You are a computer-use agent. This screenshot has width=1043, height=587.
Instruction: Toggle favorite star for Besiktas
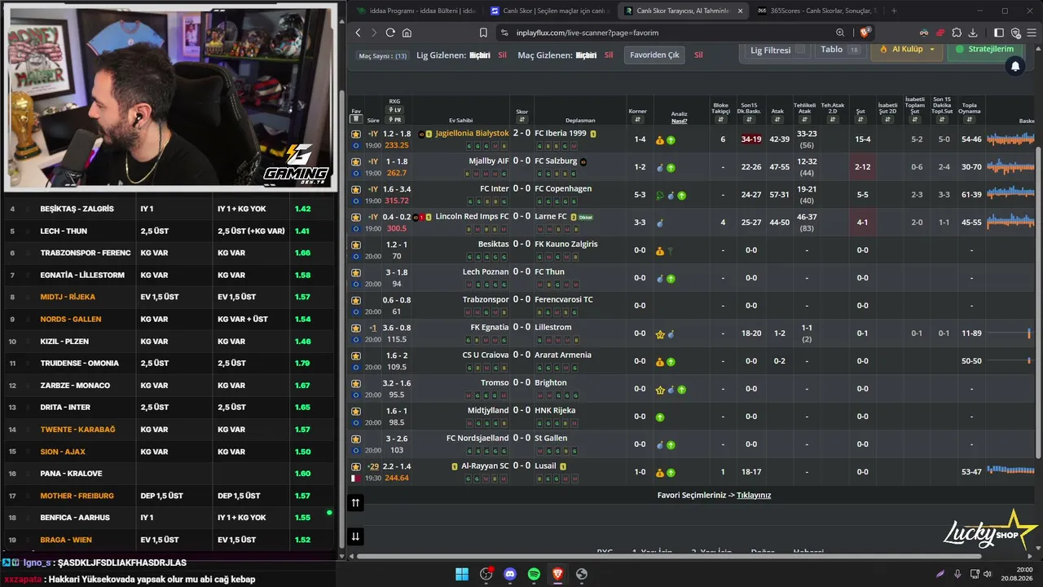[x=356, y=245]
